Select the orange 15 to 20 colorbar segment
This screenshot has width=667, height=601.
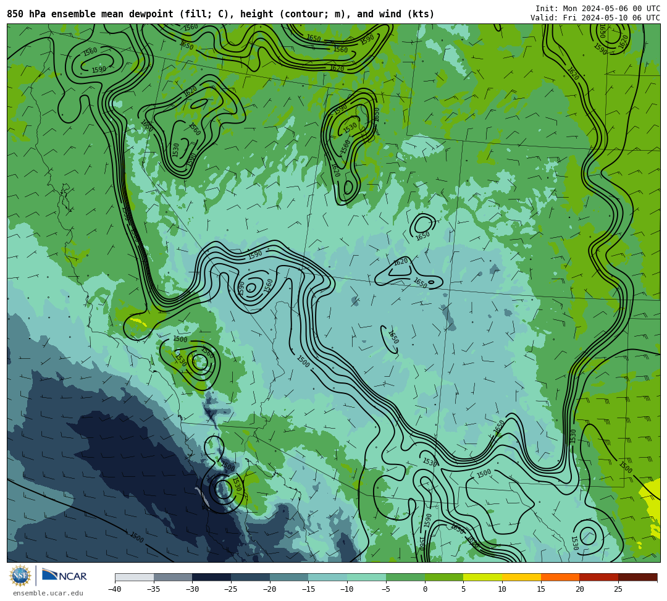[x=560, y=577]
